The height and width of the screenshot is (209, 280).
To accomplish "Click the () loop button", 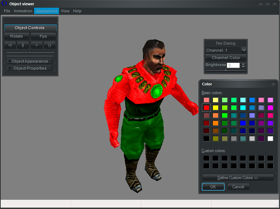I will pos(50,45).
